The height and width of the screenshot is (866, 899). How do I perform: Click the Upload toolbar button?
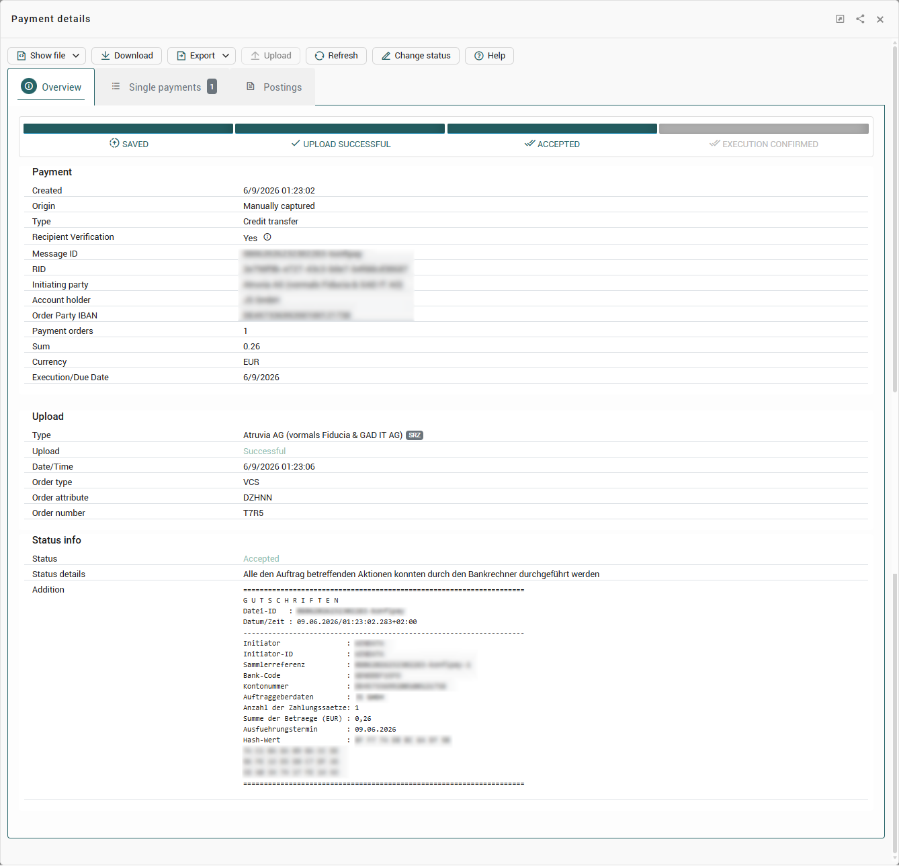(x=271, y=56)
